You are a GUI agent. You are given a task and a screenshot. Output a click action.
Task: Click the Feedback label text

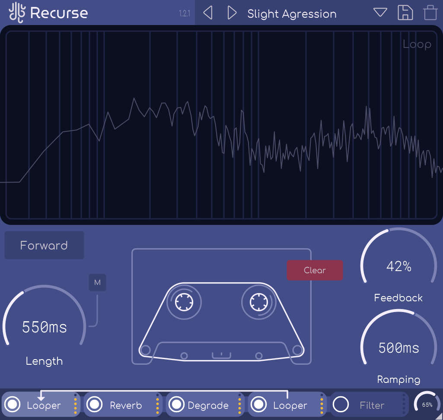click(x=398, y=298)
